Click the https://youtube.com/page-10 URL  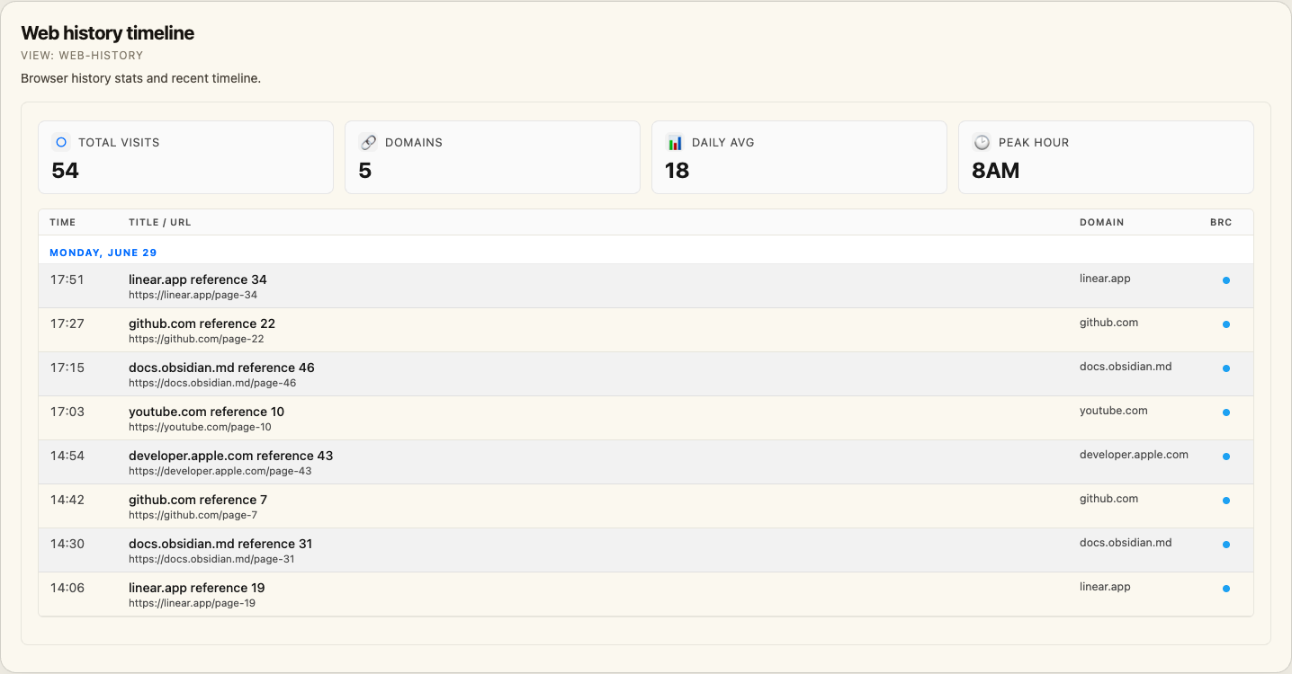click(200, 427)
